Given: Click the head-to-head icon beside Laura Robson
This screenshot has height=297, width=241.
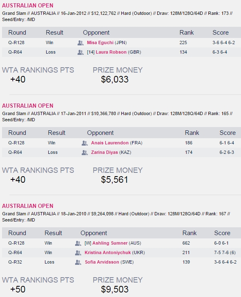Looking at the screenshot, I should tap(80, 52).
